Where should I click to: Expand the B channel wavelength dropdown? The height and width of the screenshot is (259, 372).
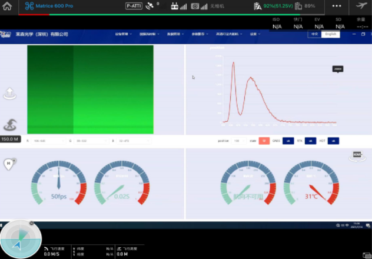tap(131, 141)
